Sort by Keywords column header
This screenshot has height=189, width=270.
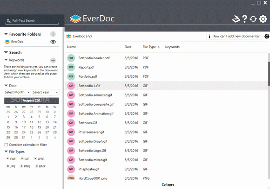[x=172, y=47]
